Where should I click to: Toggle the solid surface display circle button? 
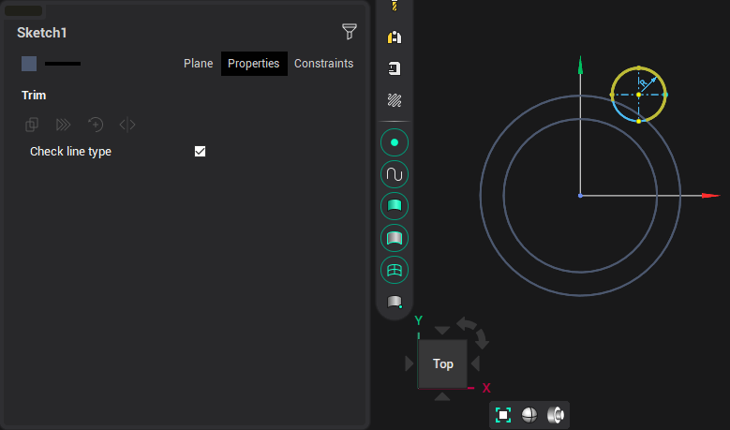point(395,206)
